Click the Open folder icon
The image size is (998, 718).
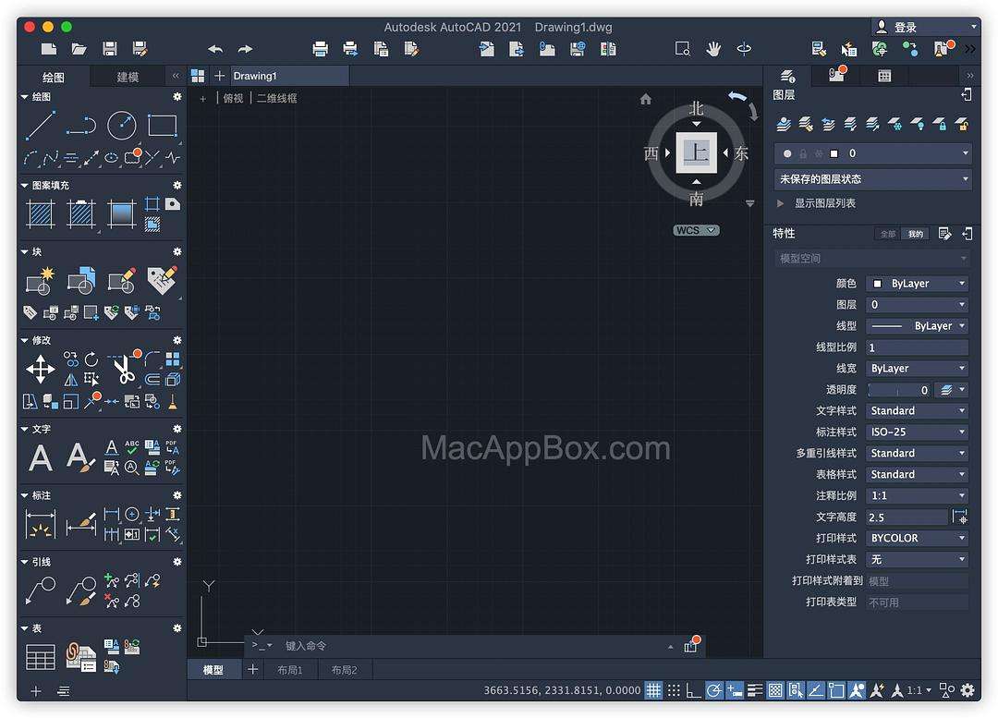[x=79, y=49]
